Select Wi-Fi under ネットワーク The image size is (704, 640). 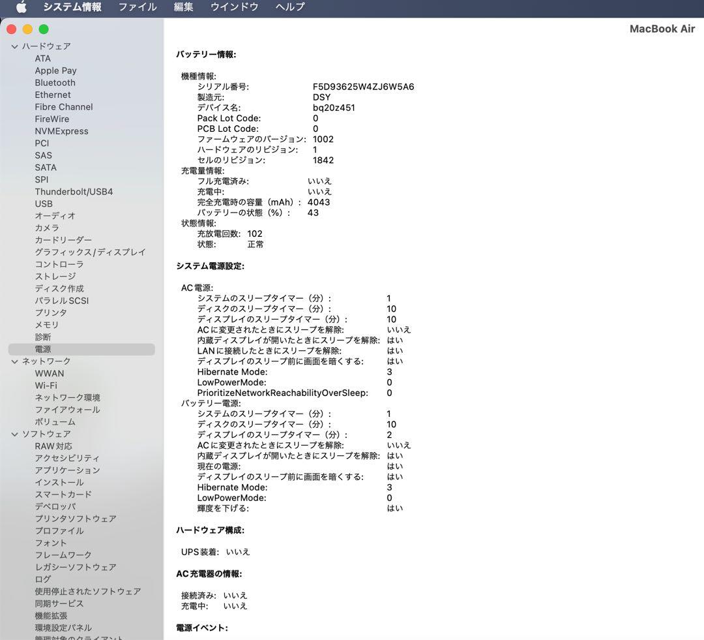point(47,385)
